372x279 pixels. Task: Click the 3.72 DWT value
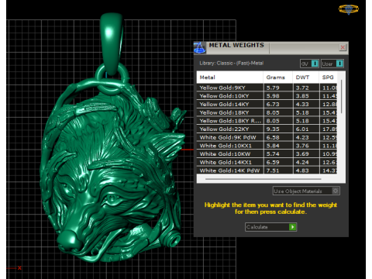pos(302,88)
